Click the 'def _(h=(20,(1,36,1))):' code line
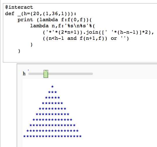The width and height of the screenshot is (157, 147). coord(41,14)
